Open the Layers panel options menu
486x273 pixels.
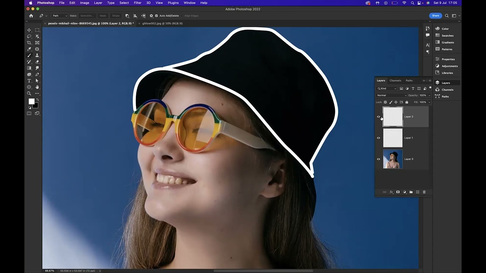[x=430, y=80]
